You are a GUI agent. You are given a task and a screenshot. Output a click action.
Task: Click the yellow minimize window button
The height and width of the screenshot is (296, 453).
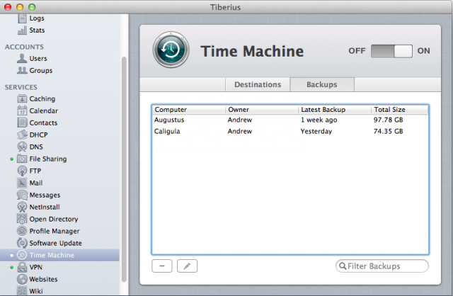tap(20, 7)
